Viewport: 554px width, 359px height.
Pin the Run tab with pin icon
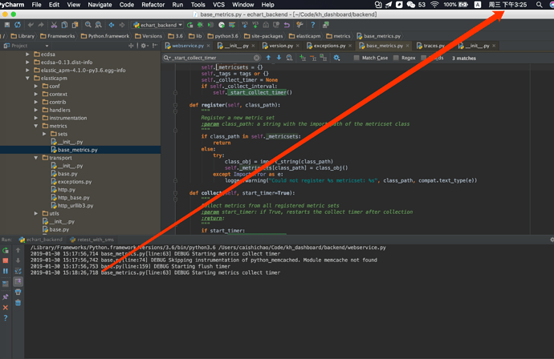[x=6, y=297]
